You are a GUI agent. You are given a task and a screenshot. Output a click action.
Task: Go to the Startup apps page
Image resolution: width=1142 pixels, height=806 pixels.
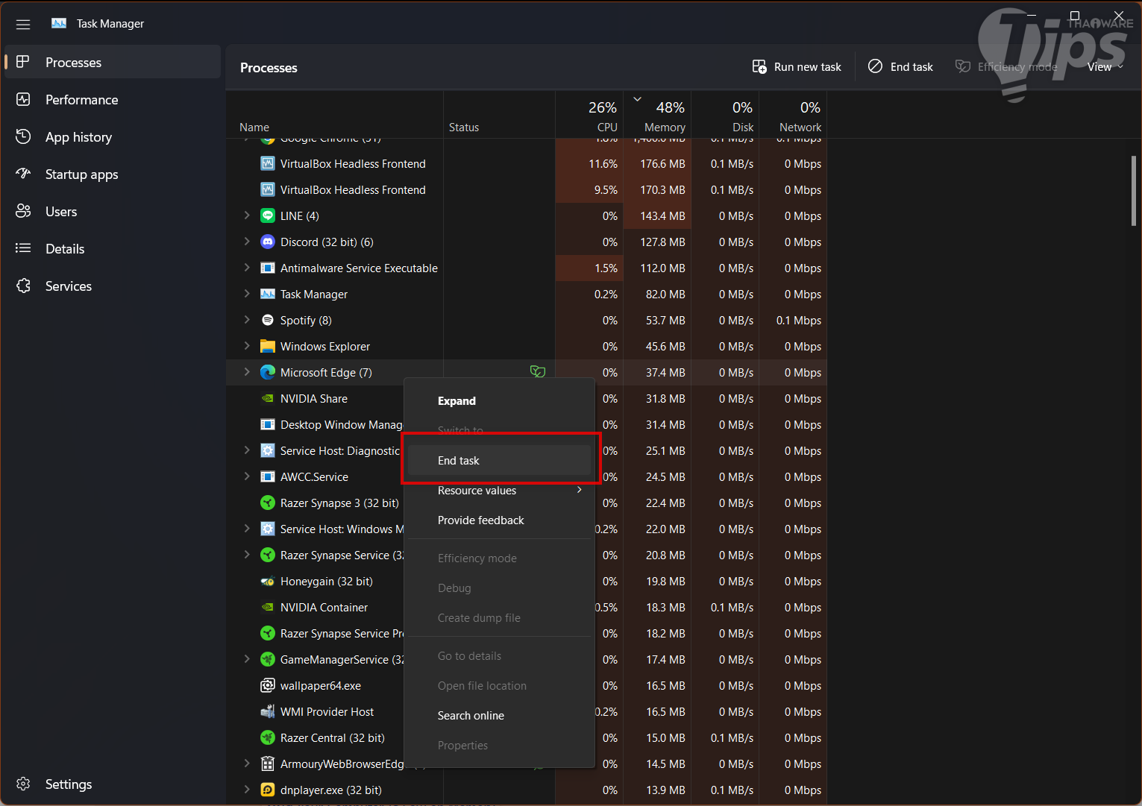tap(113, 174)
